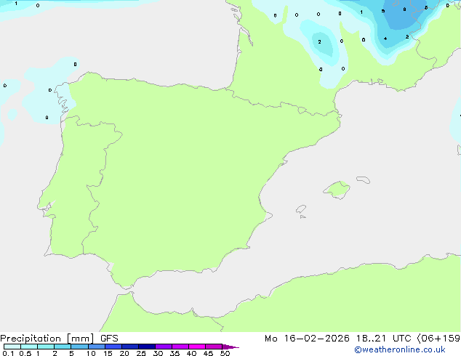Click the 1–2 mm legend color swatch
This screenshot has width=461, height=356.
point(46,347)
